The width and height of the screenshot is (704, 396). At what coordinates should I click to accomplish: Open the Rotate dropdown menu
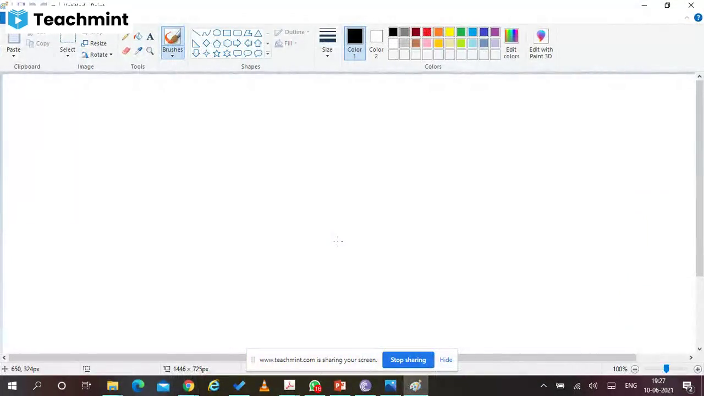coord(97,54)
